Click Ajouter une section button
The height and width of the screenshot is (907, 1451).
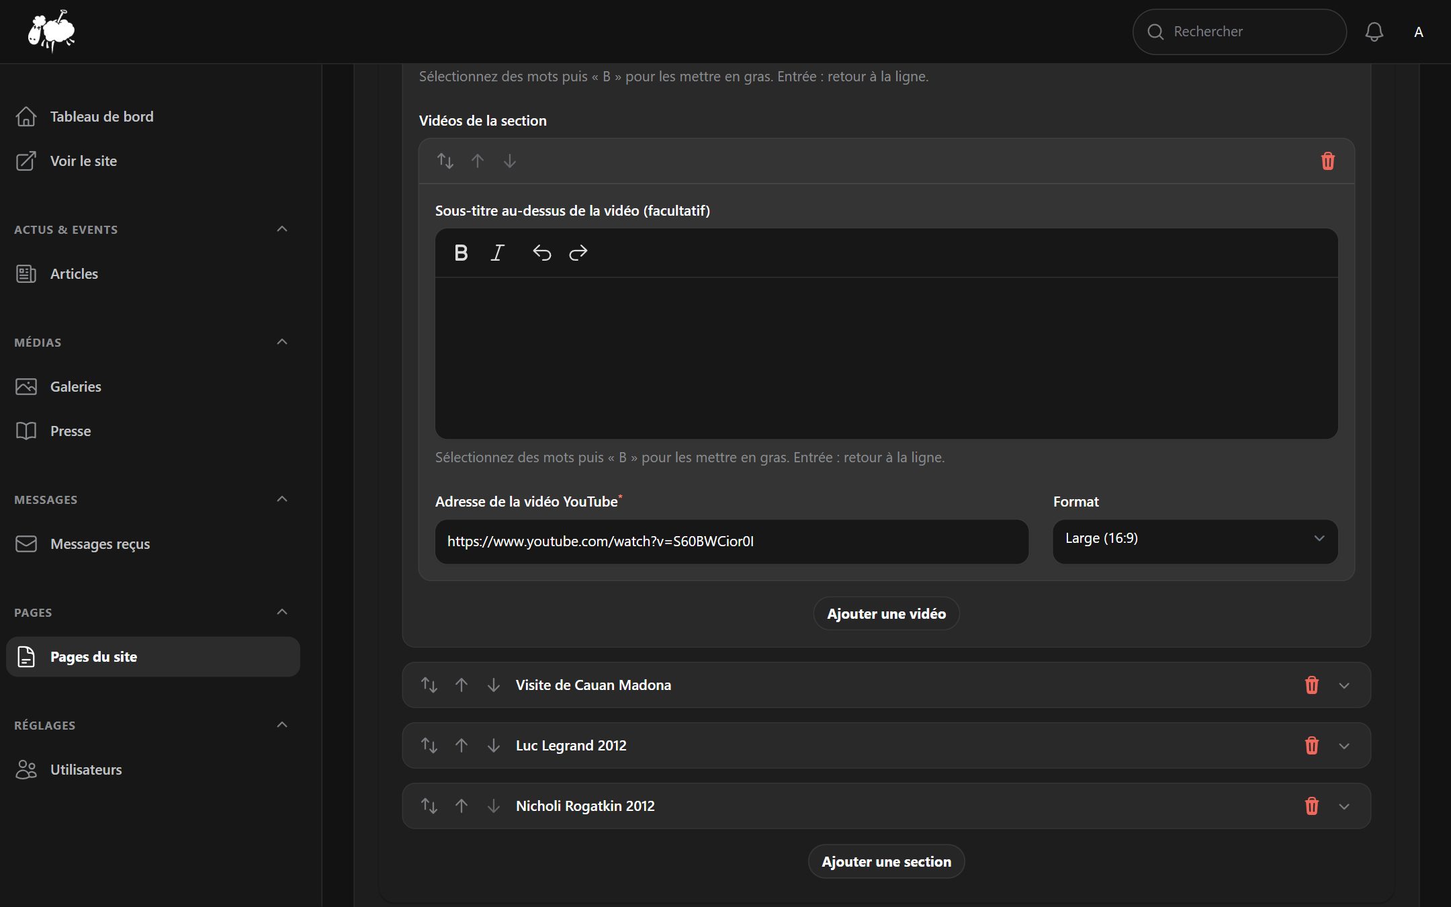[886, 861]
